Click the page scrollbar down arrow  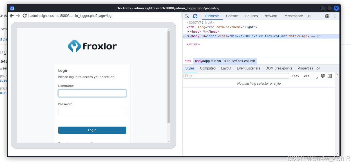[169, 141]
